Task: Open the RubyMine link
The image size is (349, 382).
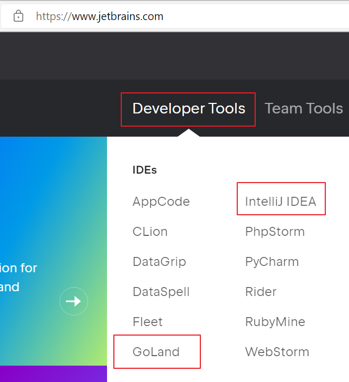Action: click(x=275, y=322)
